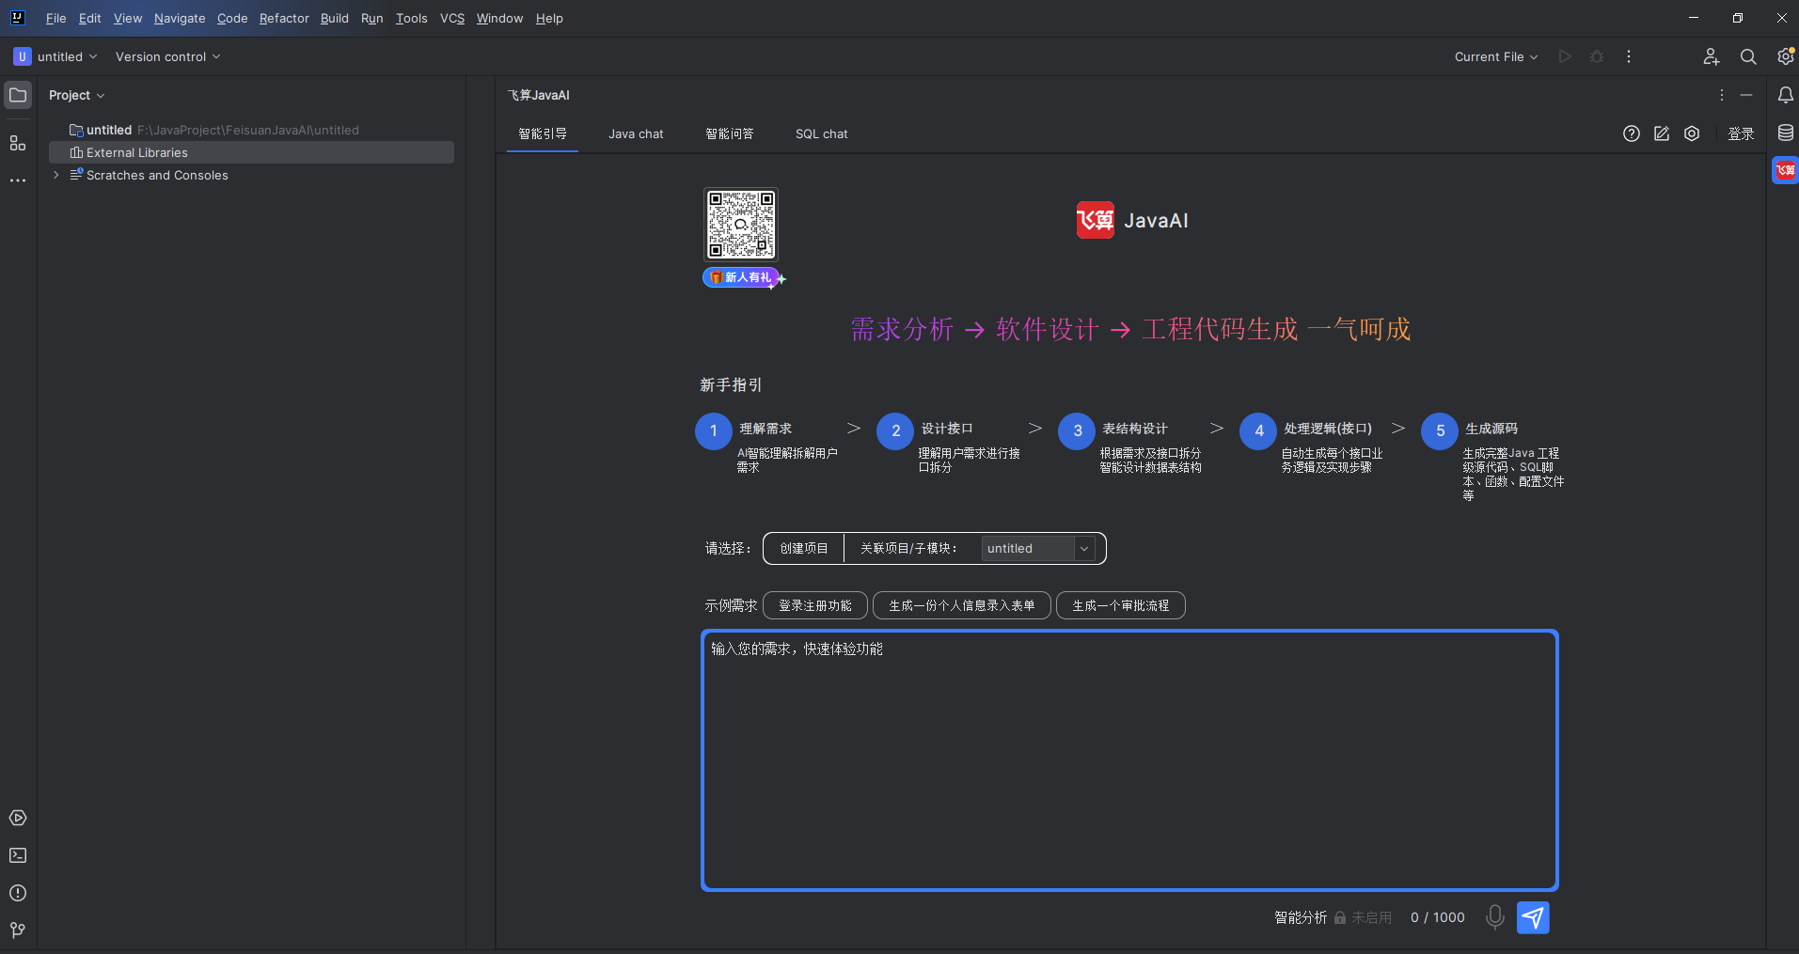Open the Build menu
The width and height of the screenshot is (1799, 954).
click(x=335, y=18)
